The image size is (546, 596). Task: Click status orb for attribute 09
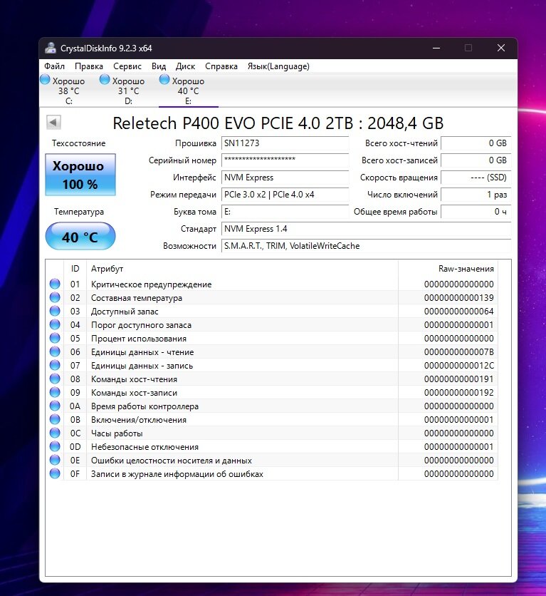coord(55,392)
